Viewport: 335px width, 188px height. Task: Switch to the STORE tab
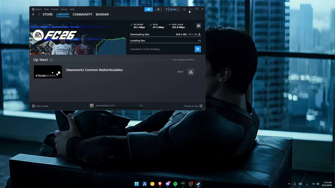[x=48, y=14]
